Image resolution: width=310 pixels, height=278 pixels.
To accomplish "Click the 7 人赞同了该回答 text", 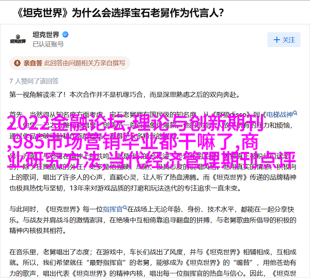I will pos(34,81).
